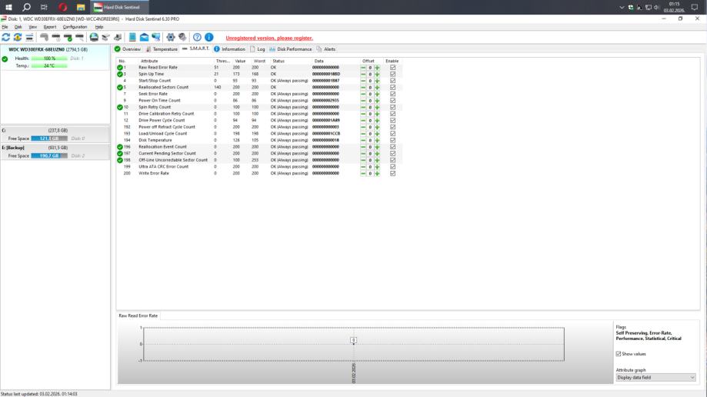
Task: Open the Help menu
Action: [x=99, y=27]
